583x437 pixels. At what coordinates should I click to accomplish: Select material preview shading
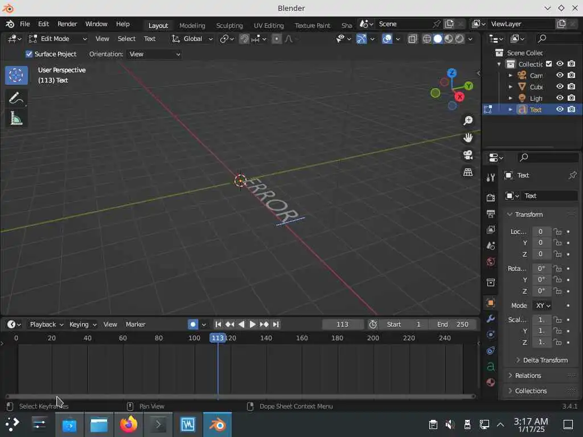[449, 39]
